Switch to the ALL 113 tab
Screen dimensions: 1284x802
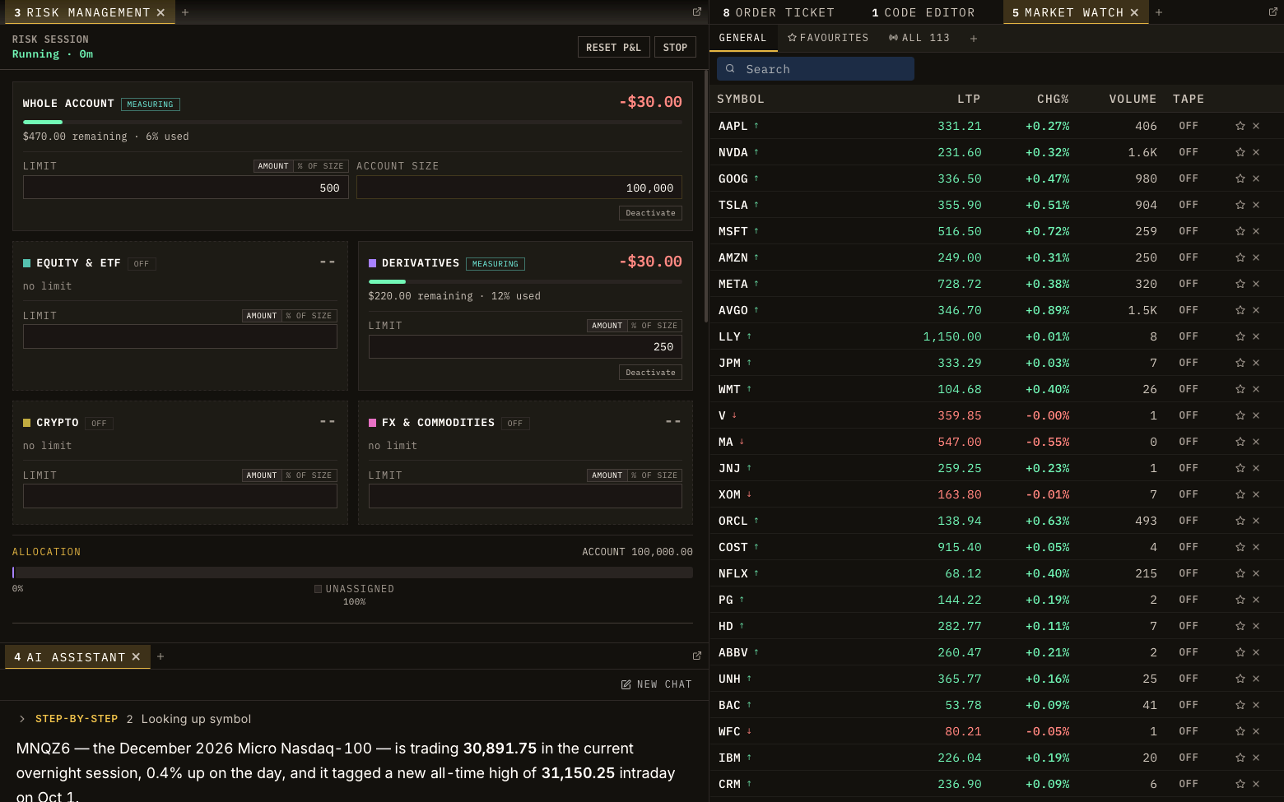click(x=919, y=38)
